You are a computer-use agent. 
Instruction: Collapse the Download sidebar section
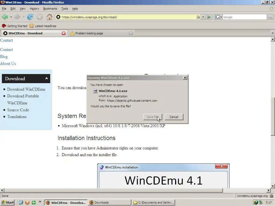[x=46, y=78]
